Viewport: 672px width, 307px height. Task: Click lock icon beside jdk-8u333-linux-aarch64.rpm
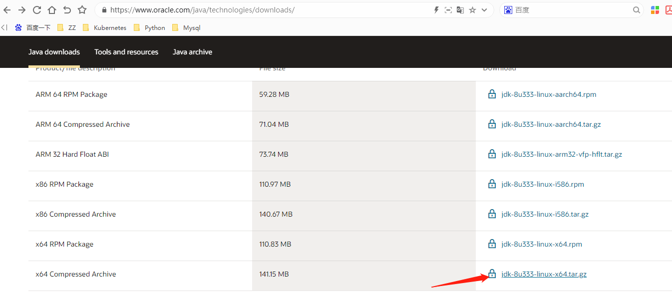tap(492, 94)
